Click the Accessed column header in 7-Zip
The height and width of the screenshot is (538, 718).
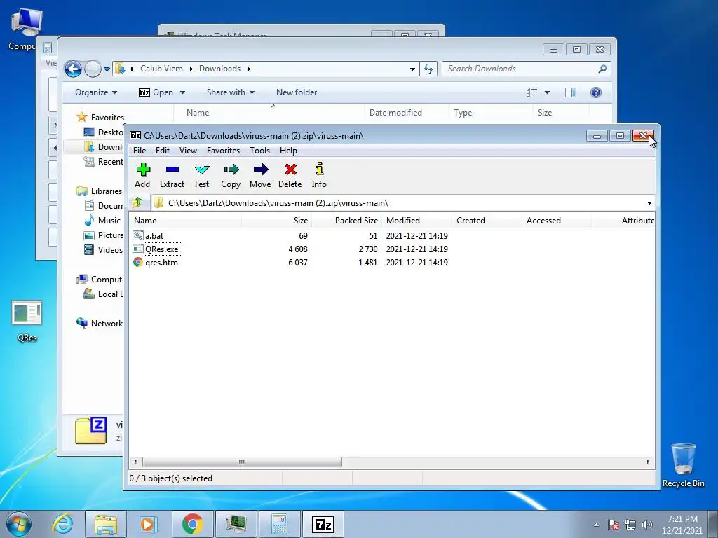pos(557,221)
